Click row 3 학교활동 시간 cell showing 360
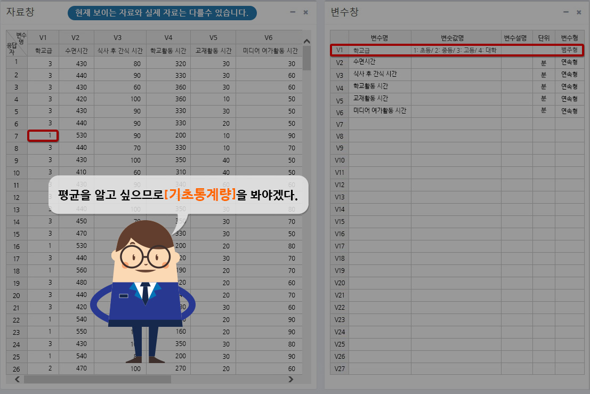Image resolution: width=590 pixels, height=394 pixels. point(168,87)
